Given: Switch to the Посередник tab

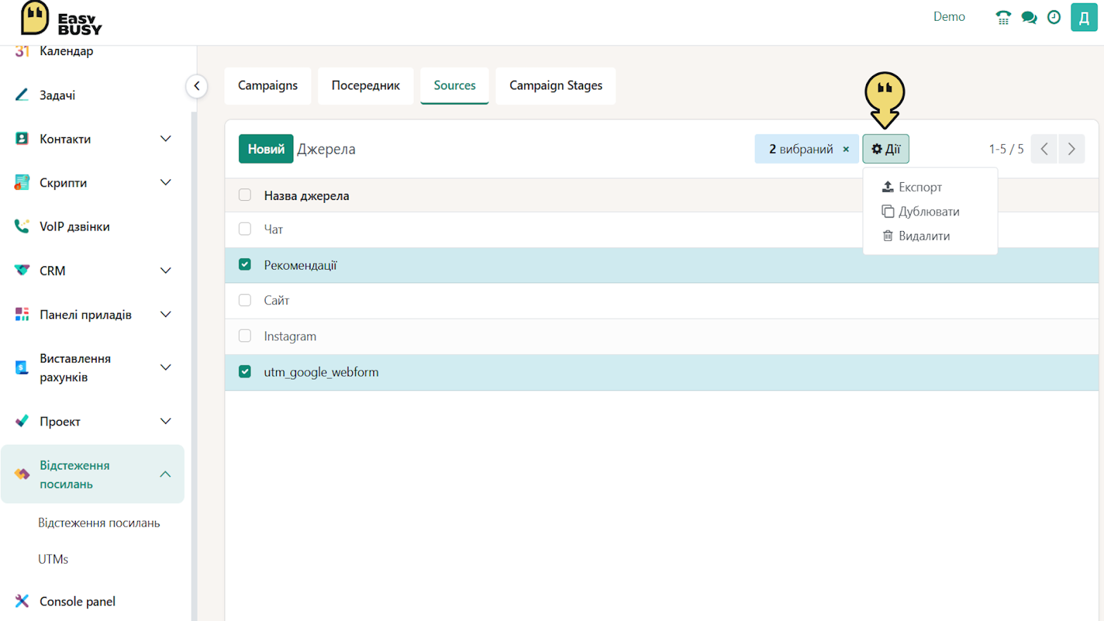Looking at the screenshot, I should [x=366, y=86].
